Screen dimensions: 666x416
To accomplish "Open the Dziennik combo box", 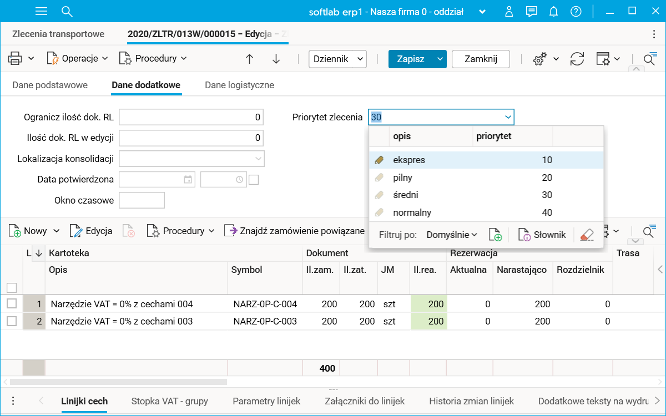I will coord(337,59).
